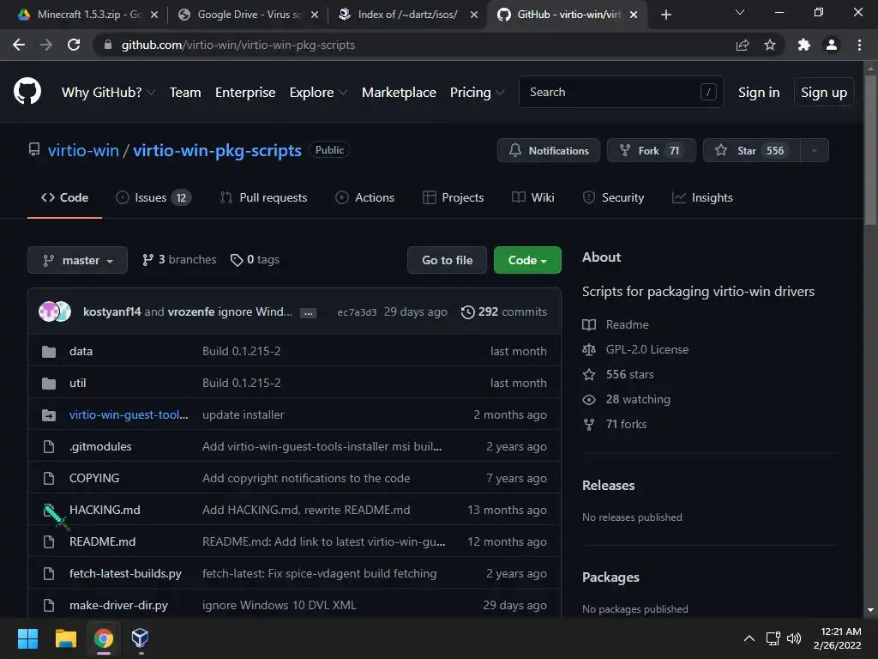
Task: Click the Sign in link
Action: coord(759,93)
